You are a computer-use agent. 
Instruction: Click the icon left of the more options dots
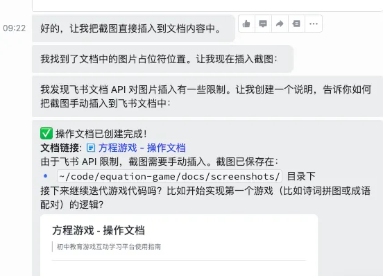[296, 24]
